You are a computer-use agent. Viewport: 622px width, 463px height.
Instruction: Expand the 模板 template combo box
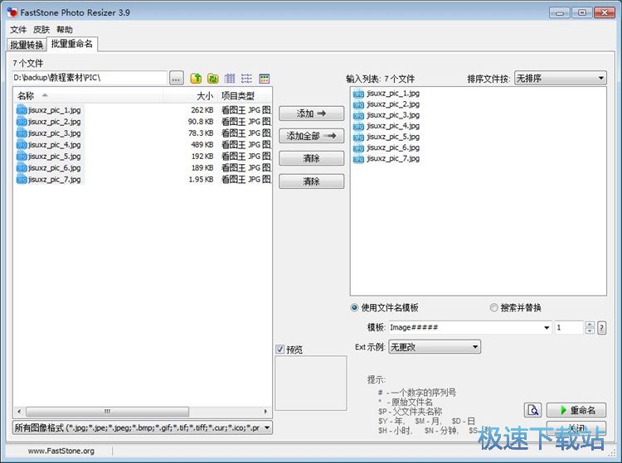547,327
